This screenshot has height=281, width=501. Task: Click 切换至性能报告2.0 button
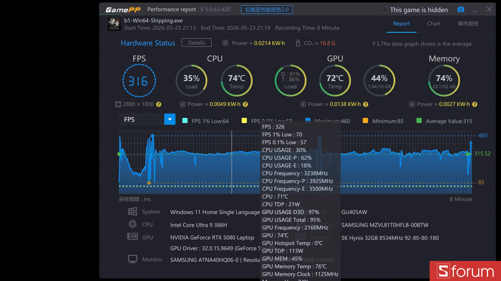pos(267,10)
